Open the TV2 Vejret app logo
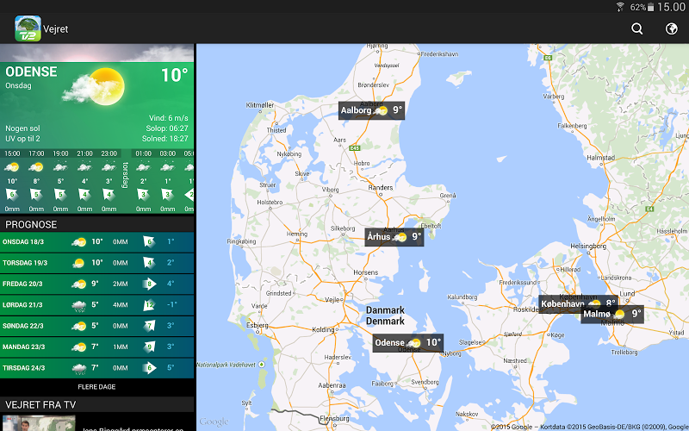Image resolution: width=689 pixels, height=431 pixels. point(28,28)
